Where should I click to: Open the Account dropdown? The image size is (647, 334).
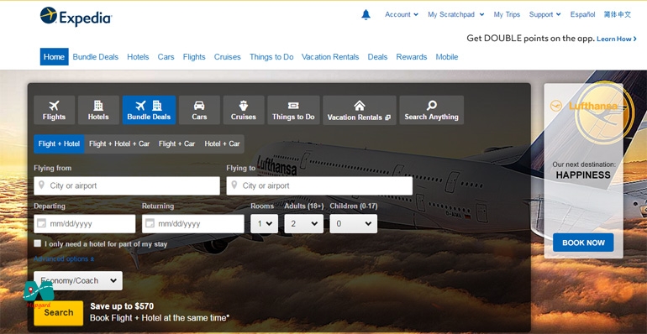[402, 14]
